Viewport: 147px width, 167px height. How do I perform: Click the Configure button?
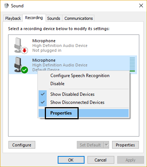[x=22, y=145]
